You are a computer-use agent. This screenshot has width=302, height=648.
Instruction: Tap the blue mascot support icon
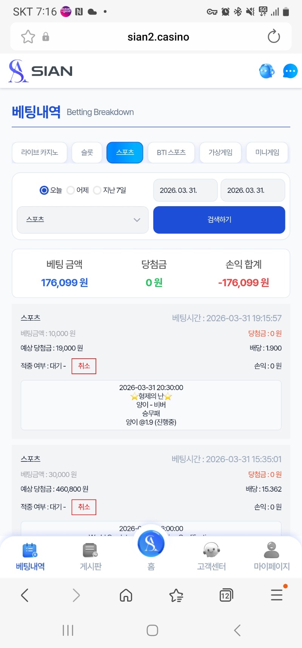click(267, 71)
